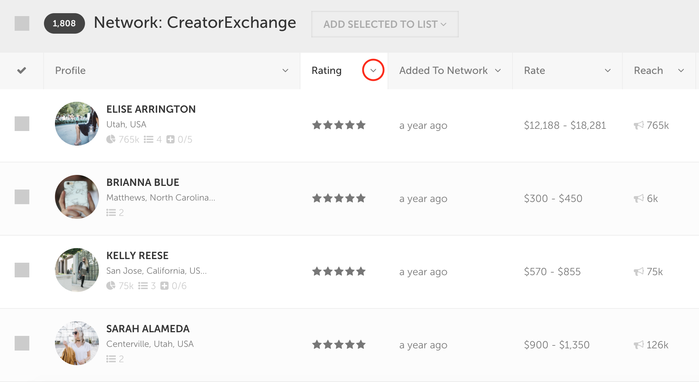Click the pie chart icon under Elise Arrington
The image size is (699, 382).
111,139
